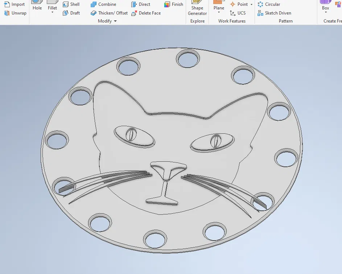Launch the Direct edit tool
The height and width of the screenshot is (274, 342).
140,4
